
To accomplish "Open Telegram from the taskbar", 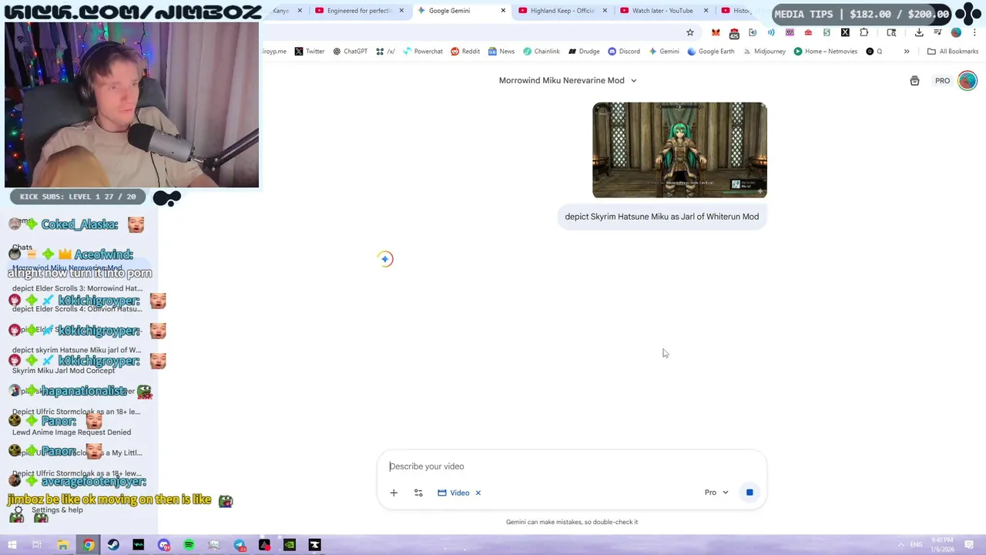I will [x=240, y=545].
